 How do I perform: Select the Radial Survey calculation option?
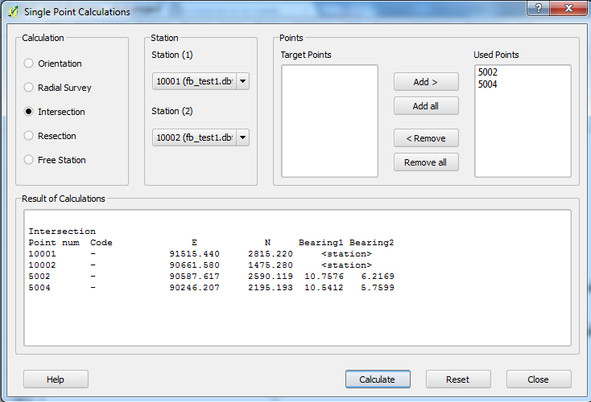tap(30, 88)
